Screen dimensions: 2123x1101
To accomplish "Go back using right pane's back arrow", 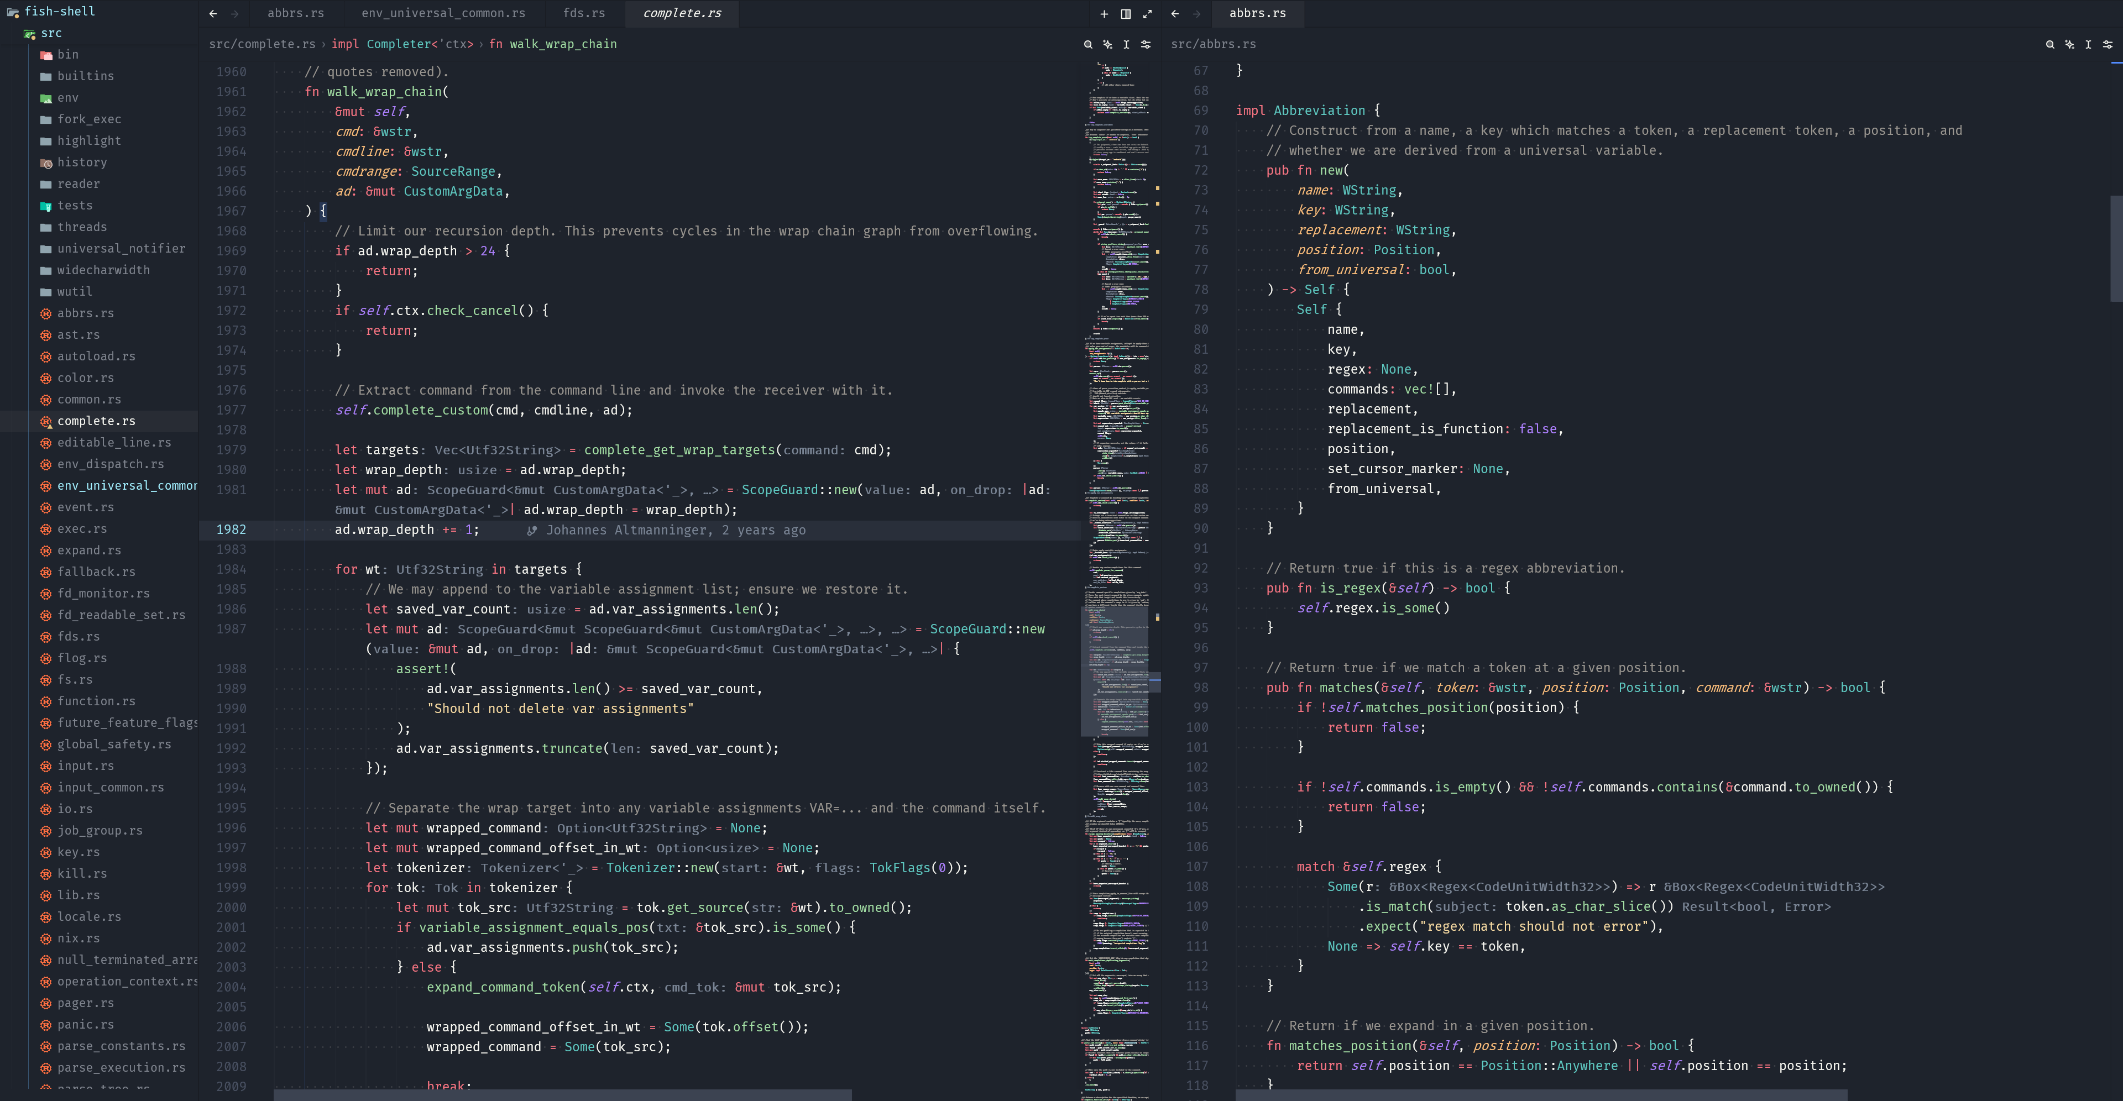I will pyautogui.click(x=1175, y=14).
